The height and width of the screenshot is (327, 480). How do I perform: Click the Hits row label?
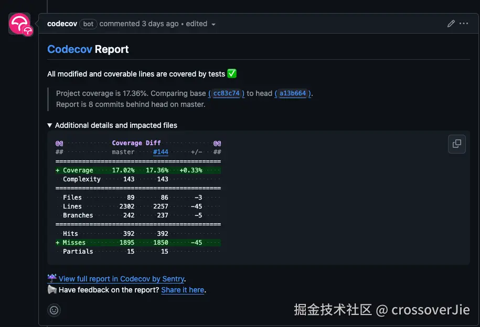70,233
